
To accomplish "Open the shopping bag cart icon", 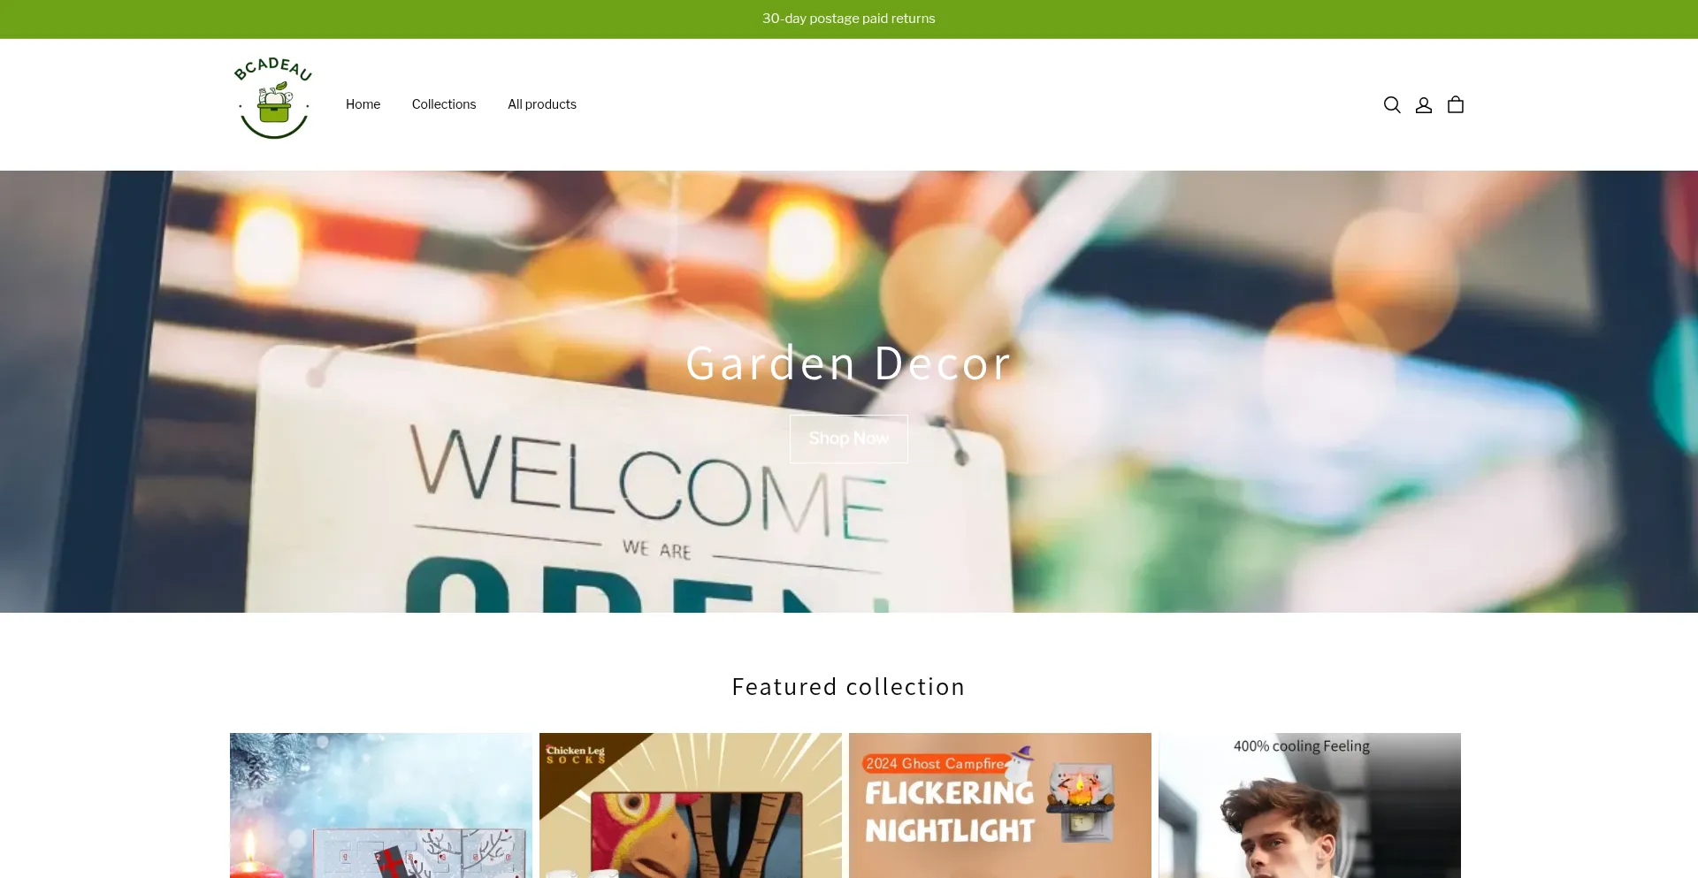I will point(1456,105).
